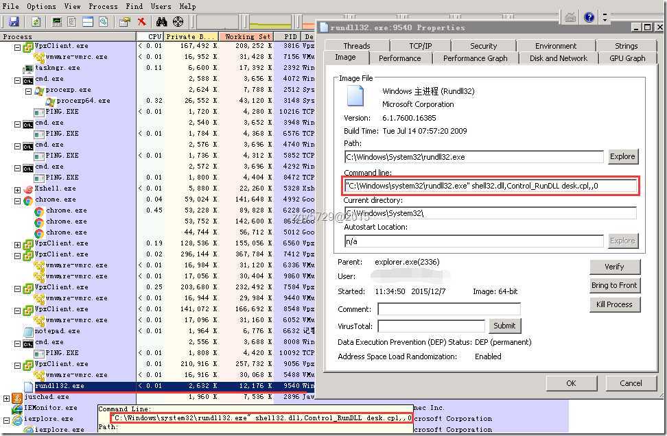Click the Verify button
This screenshot has width=667, height=436.
click(x=614, y=267)
